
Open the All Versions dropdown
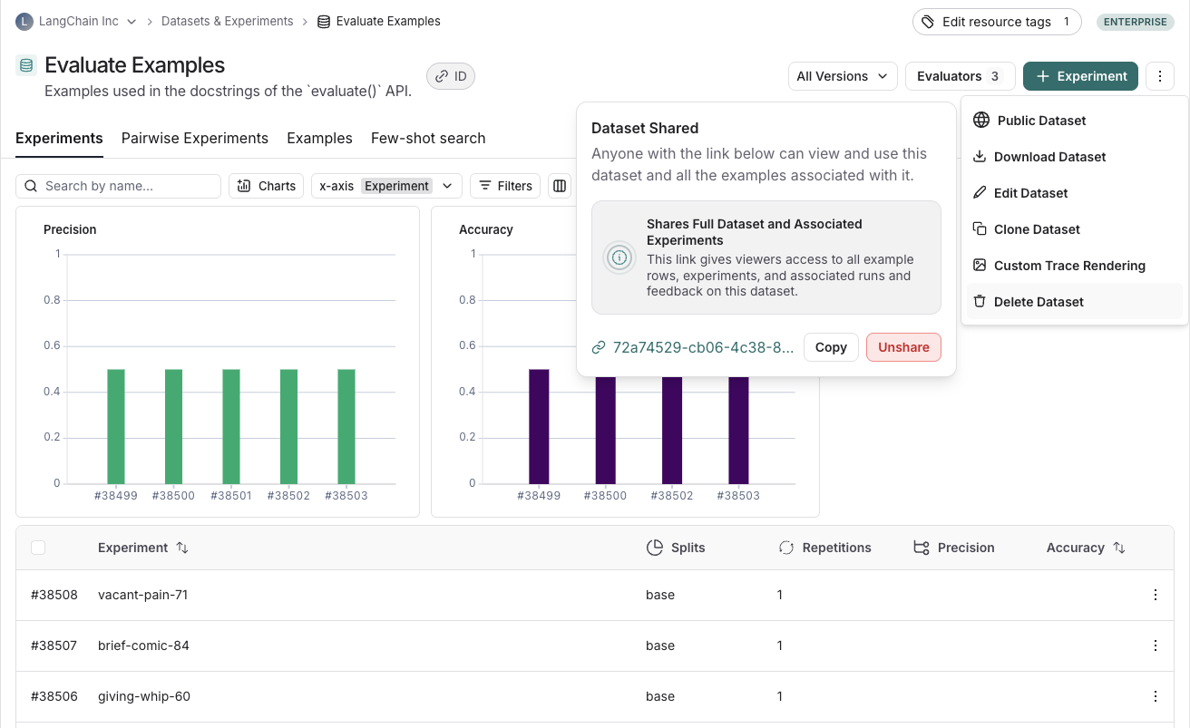click(x=842, y=76)
